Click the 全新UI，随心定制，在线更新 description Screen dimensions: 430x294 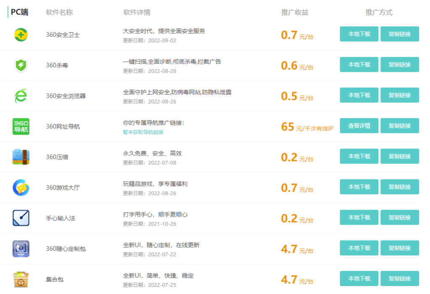pos(161,245)
